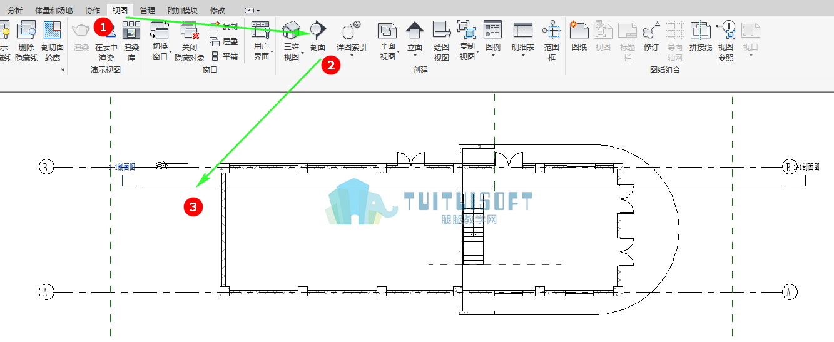
Task: Open the 渲染库 gallery
Action: (x=131, y=41)
